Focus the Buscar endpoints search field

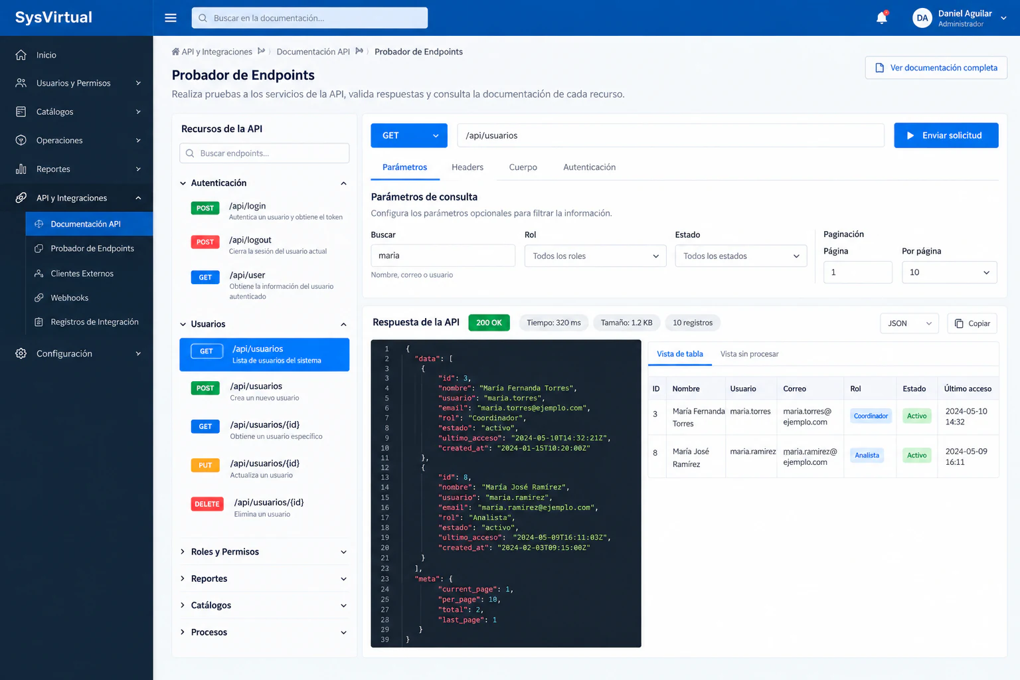click(x=264, y=153)
